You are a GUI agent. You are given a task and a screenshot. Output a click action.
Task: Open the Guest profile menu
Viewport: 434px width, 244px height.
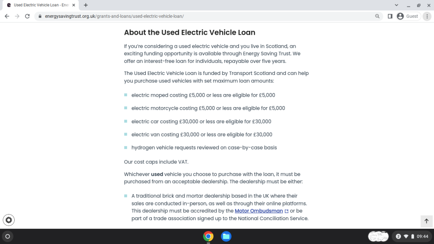coord(408,16)
